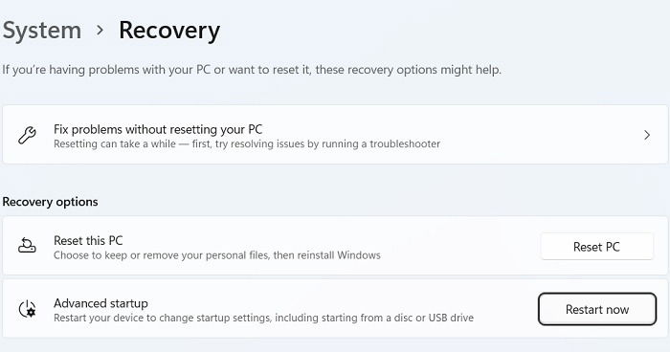Screen dimensions: 670x352
Task: Click the Recovery options section header
Action: pos(50,202)
